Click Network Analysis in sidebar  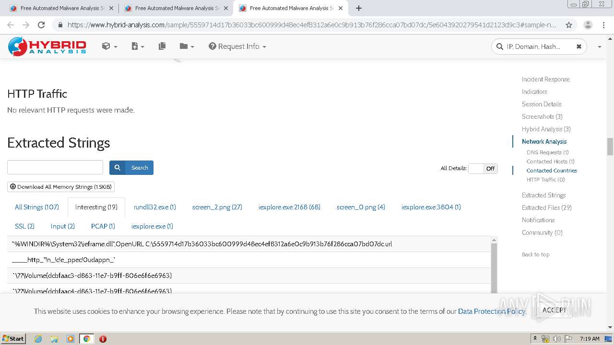click(x=544, y=141)
